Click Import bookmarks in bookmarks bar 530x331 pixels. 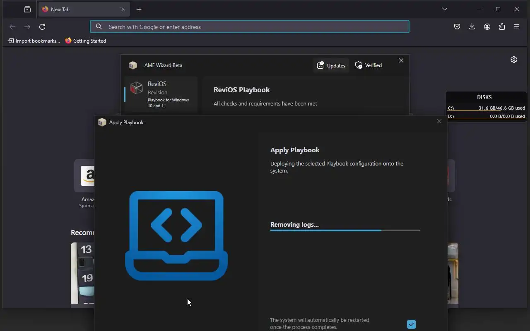click(x=34, y=41)
